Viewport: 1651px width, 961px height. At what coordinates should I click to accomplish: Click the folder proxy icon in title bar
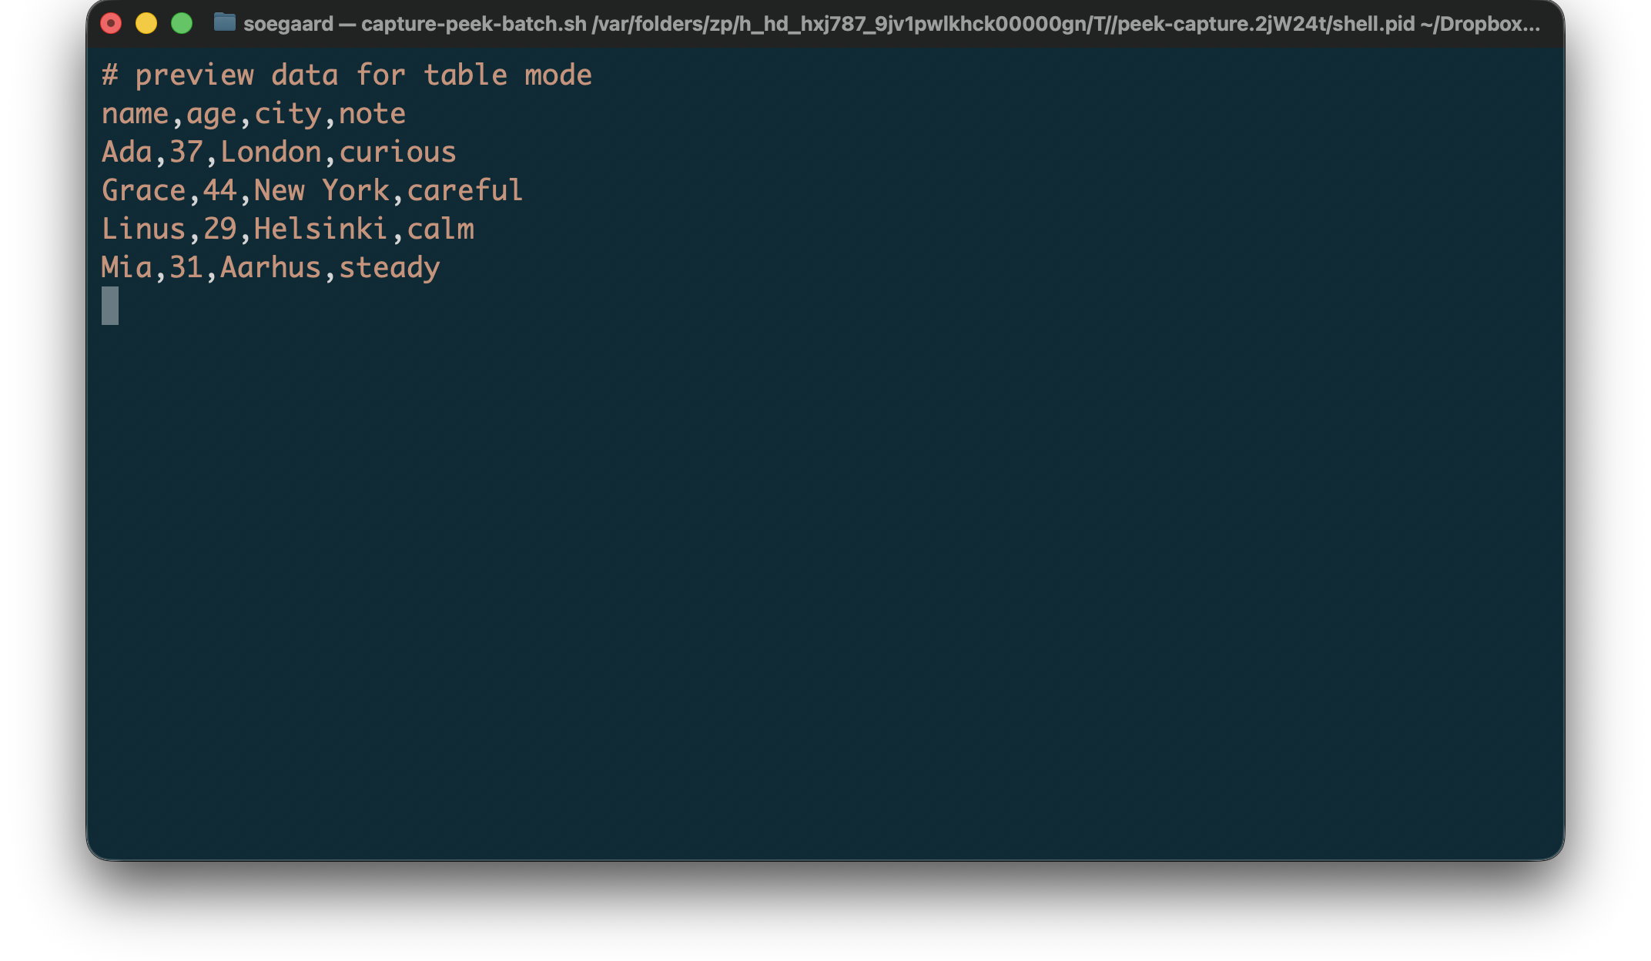click(224, 22)
